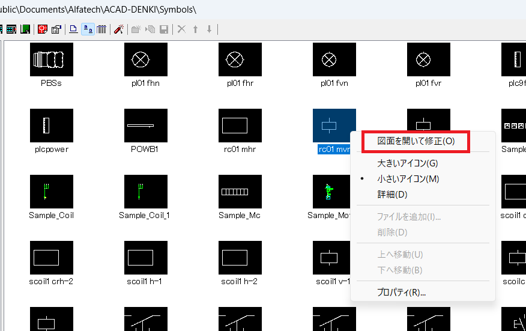
Task: Switch to large icon view in toolbar
Action: coord(73,29)
